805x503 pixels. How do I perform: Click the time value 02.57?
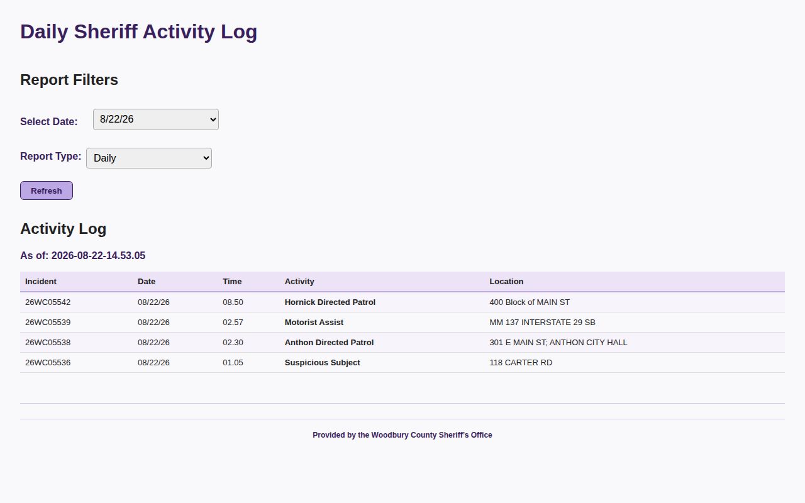click(x=233, y=323)
